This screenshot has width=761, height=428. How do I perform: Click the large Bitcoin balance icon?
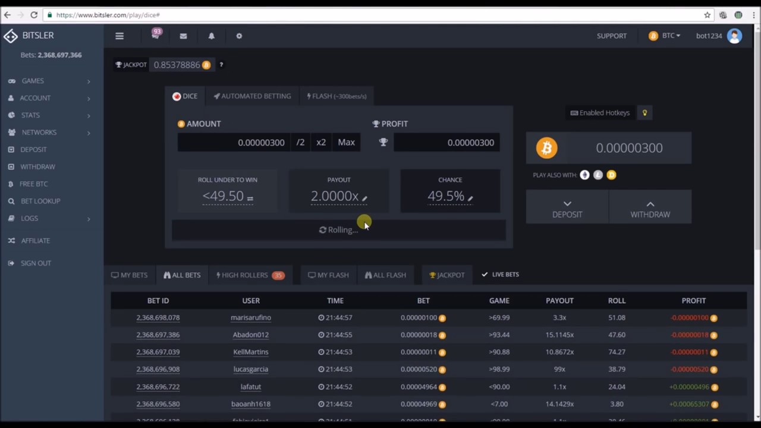[x=546, y=148]
